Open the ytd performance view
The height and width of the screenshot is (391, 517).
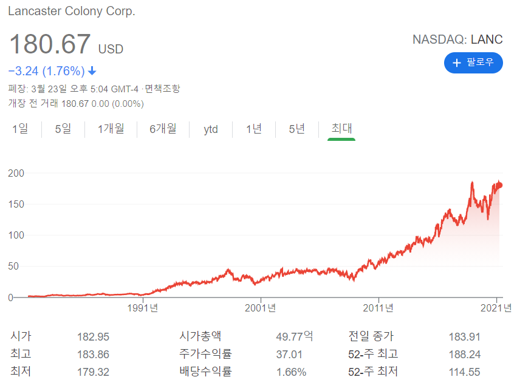tap(210, 129)
